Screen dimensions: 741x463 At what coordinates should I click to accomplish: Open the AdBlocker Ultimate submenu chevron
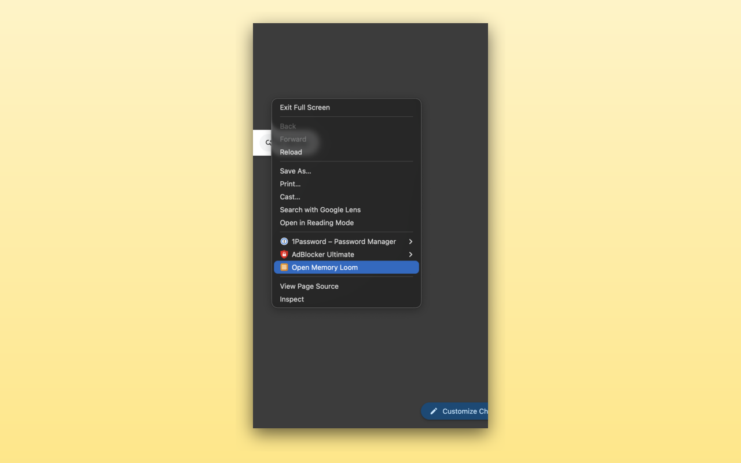[x=410, y=254]
